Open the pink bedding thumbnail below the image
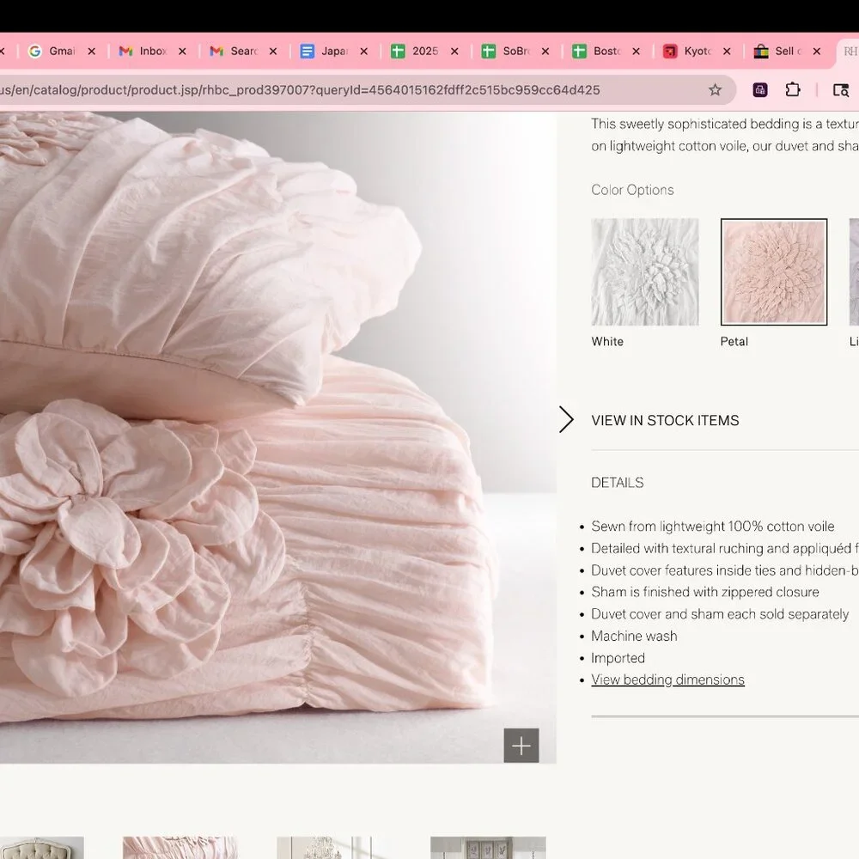 [180, 848]
